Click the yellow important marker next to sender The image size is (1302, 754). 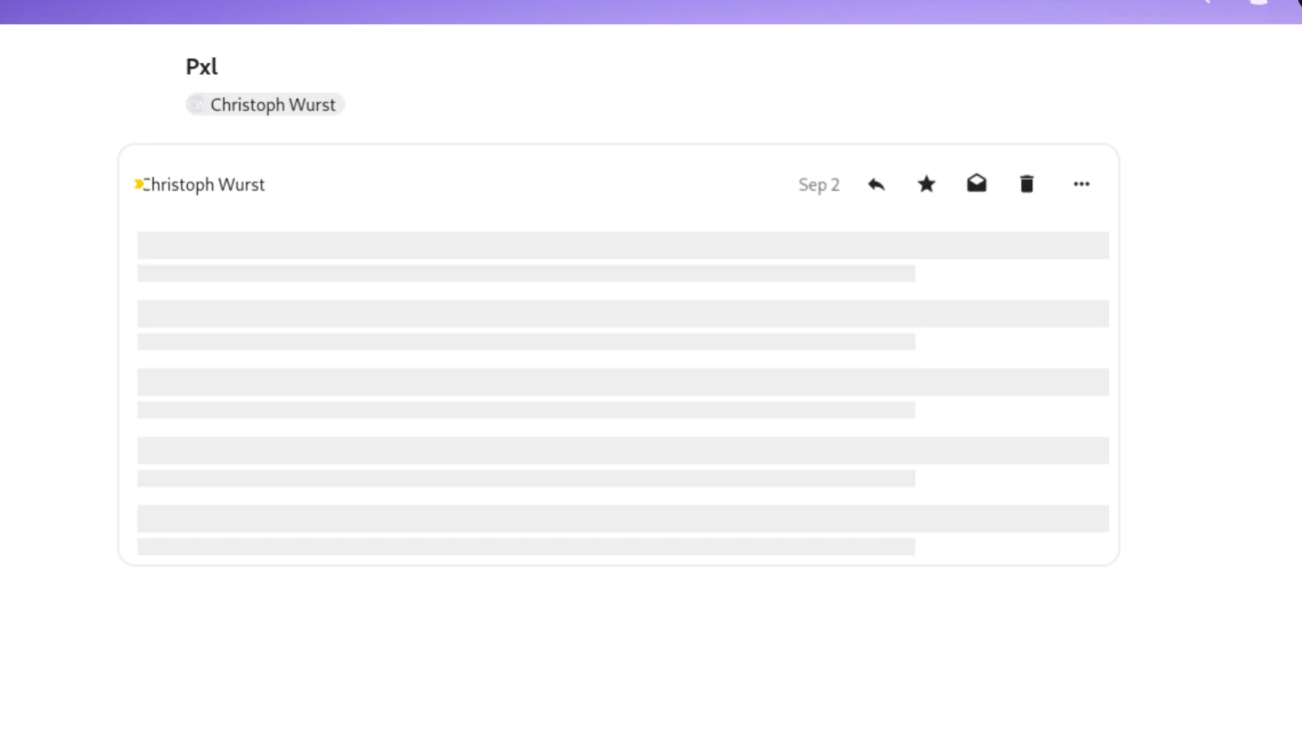[x=138, y=184]
